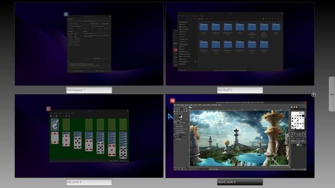Click the Solitaire stock deck with GNOME foot

54,125
